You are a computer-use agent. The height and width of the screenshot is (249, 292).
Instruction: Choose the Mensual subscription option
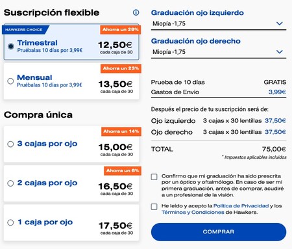pyautogui.click(x=10, y=81)
